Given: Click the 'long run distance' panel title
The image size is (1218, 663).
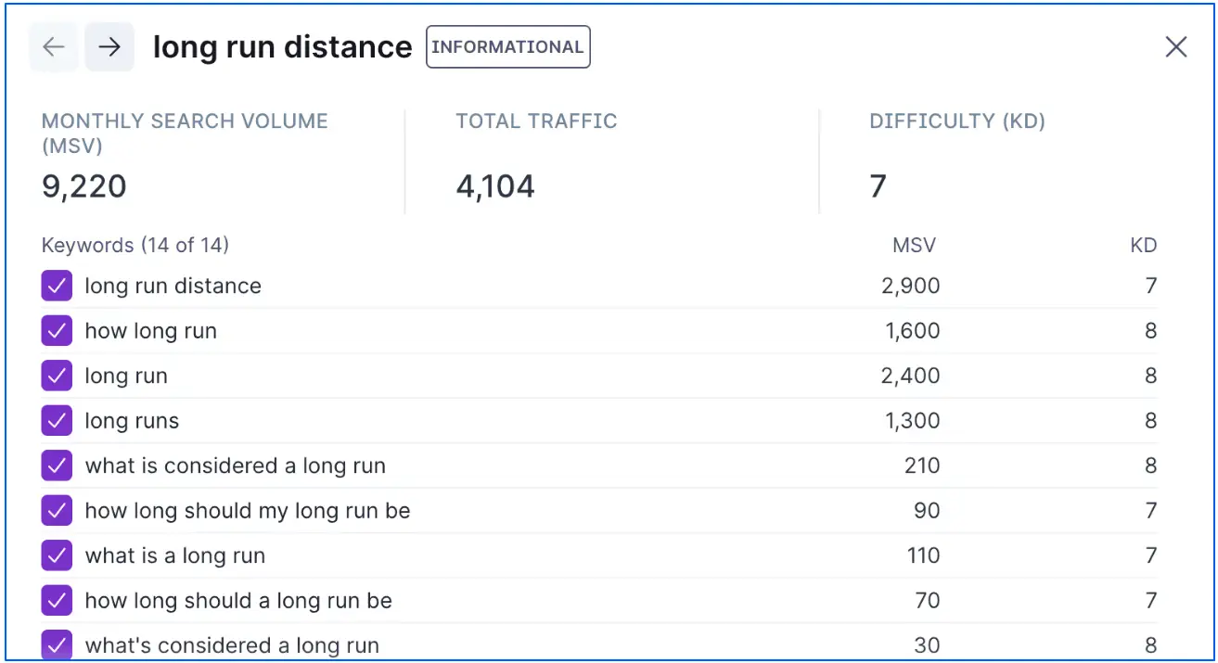Looking at the screenshot, I should point(282,47).
